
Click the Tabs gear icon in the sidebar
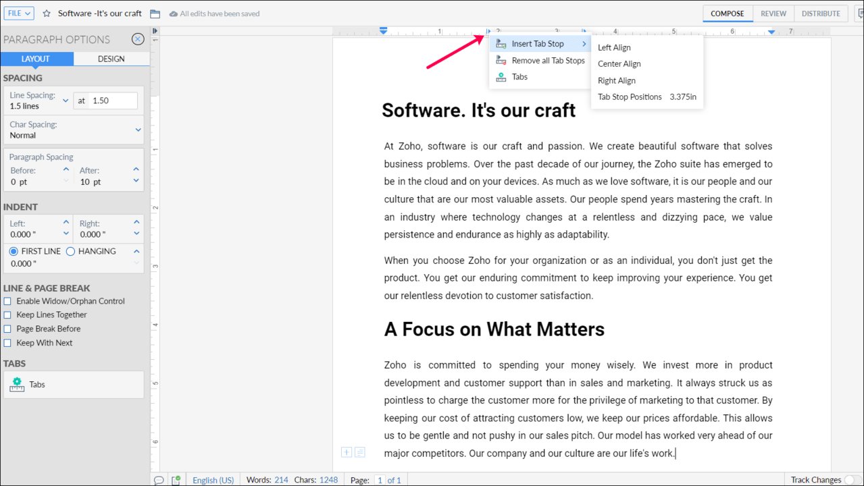coord(18,385)
